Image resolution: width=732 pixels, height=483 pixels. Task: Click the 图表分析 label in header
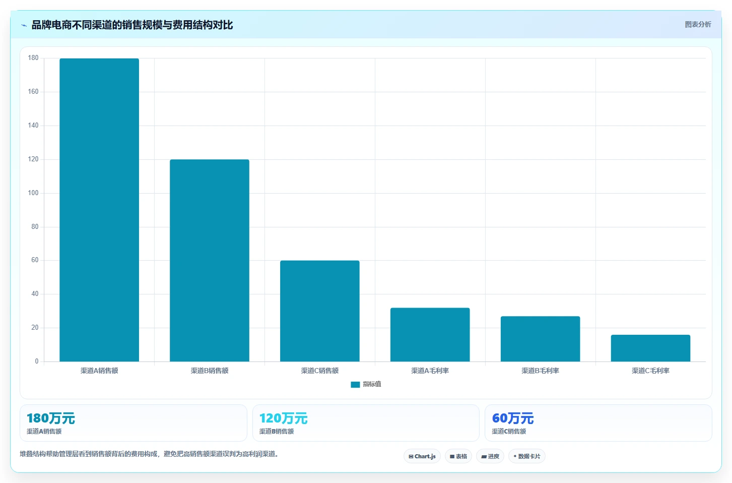pyautogui.click(x=698, y=24)
